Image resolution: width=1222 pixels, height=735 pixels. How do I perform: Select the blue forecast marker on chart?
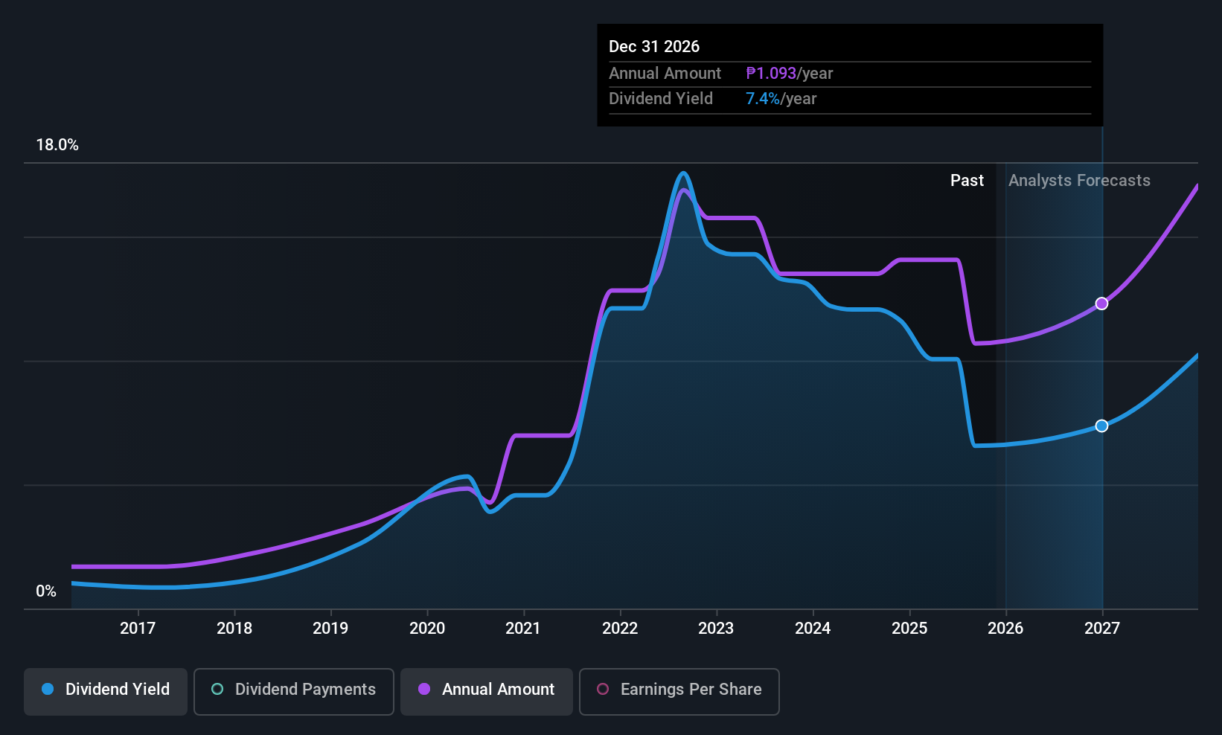pos(1101,426)
